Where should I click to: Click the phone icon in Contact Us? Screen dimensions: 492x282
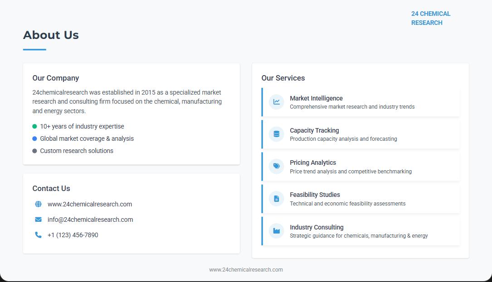38,235
